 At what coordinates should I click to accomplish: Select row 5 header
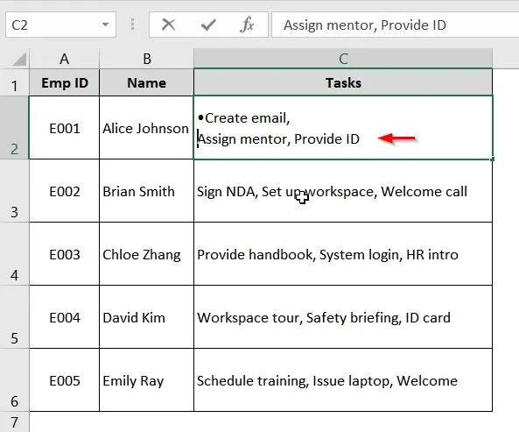pyautogui.click(x=14, y=316)
